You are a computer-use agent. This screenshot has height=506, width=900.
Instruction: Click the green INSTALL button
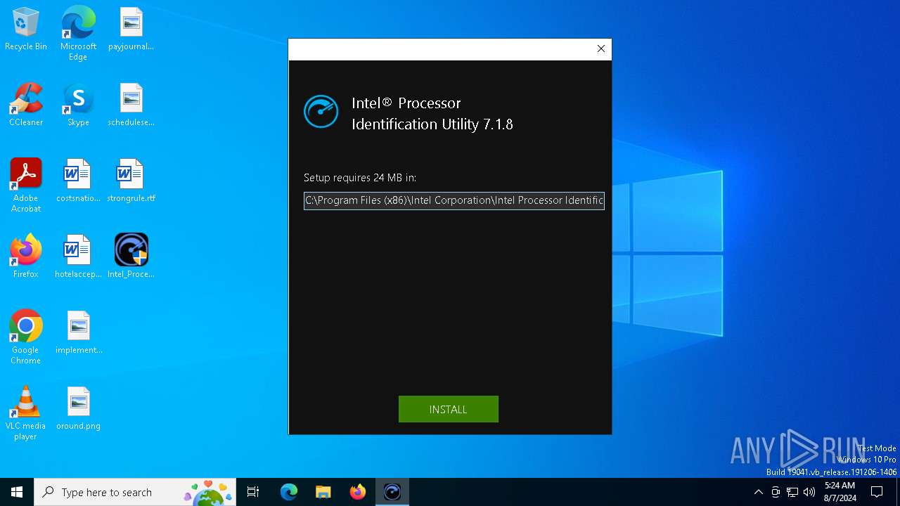pyautogui.click(x=448, y=409)
